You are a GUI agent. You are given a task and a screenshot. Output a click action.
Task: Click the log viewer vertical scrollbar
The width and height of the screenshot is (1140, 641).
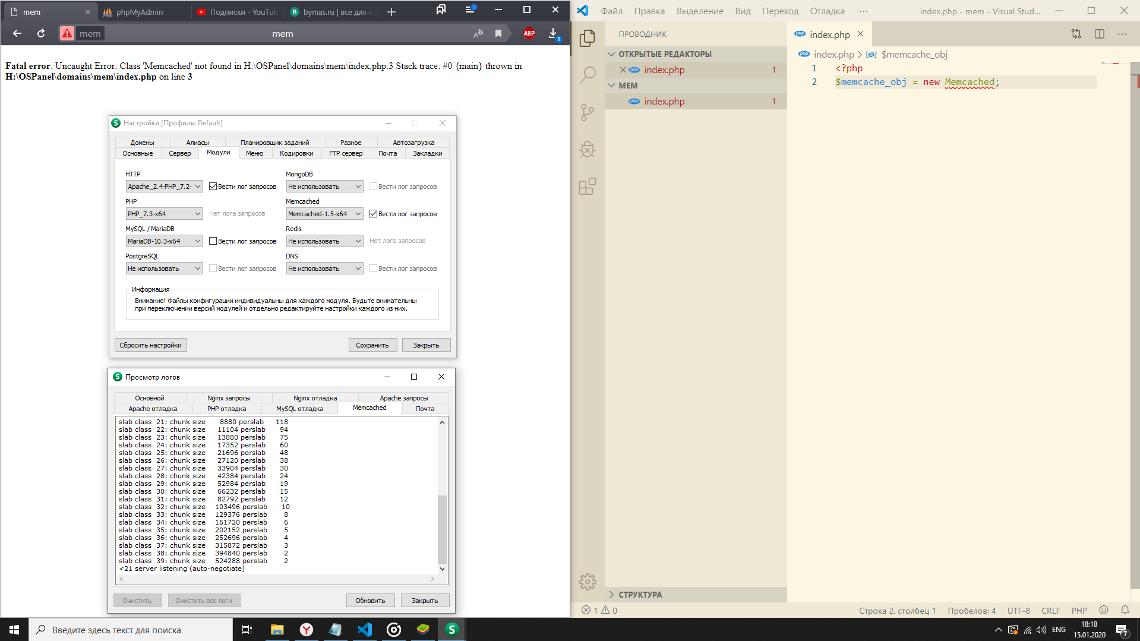click(442, 528)
